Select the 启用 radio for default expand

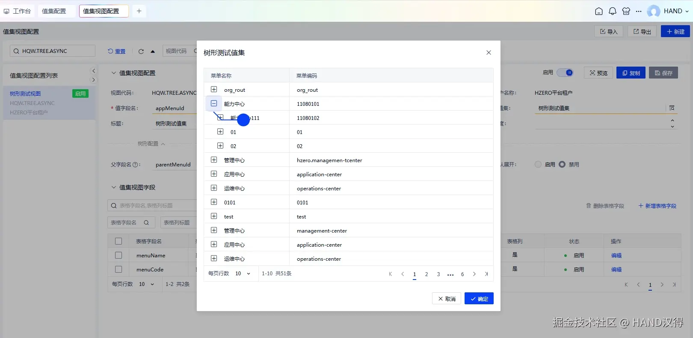click(x=538, y=164)
